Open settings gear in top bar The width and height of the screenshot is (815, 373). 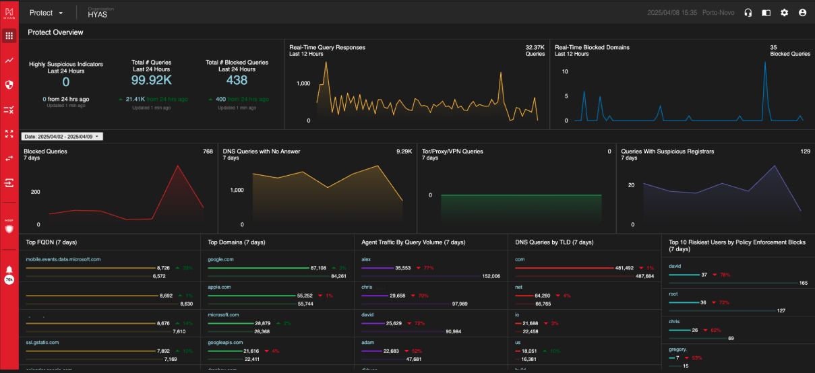(784, 13)
